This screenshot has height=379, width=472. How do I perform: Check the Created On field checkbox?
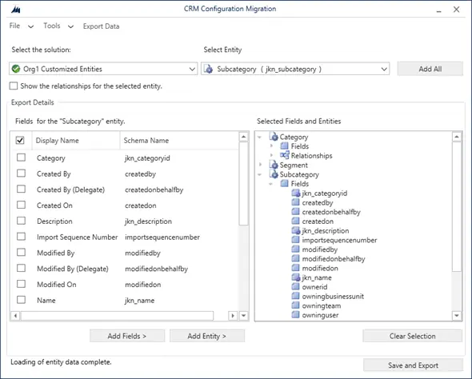[x=21, y=205]
